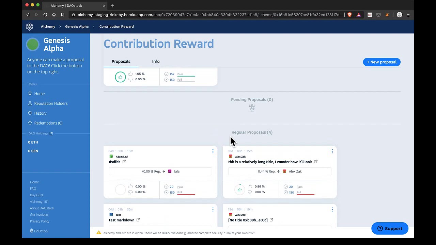
Task: Open Alchemy 101 link in sidebar
Action: click(39, 201)
